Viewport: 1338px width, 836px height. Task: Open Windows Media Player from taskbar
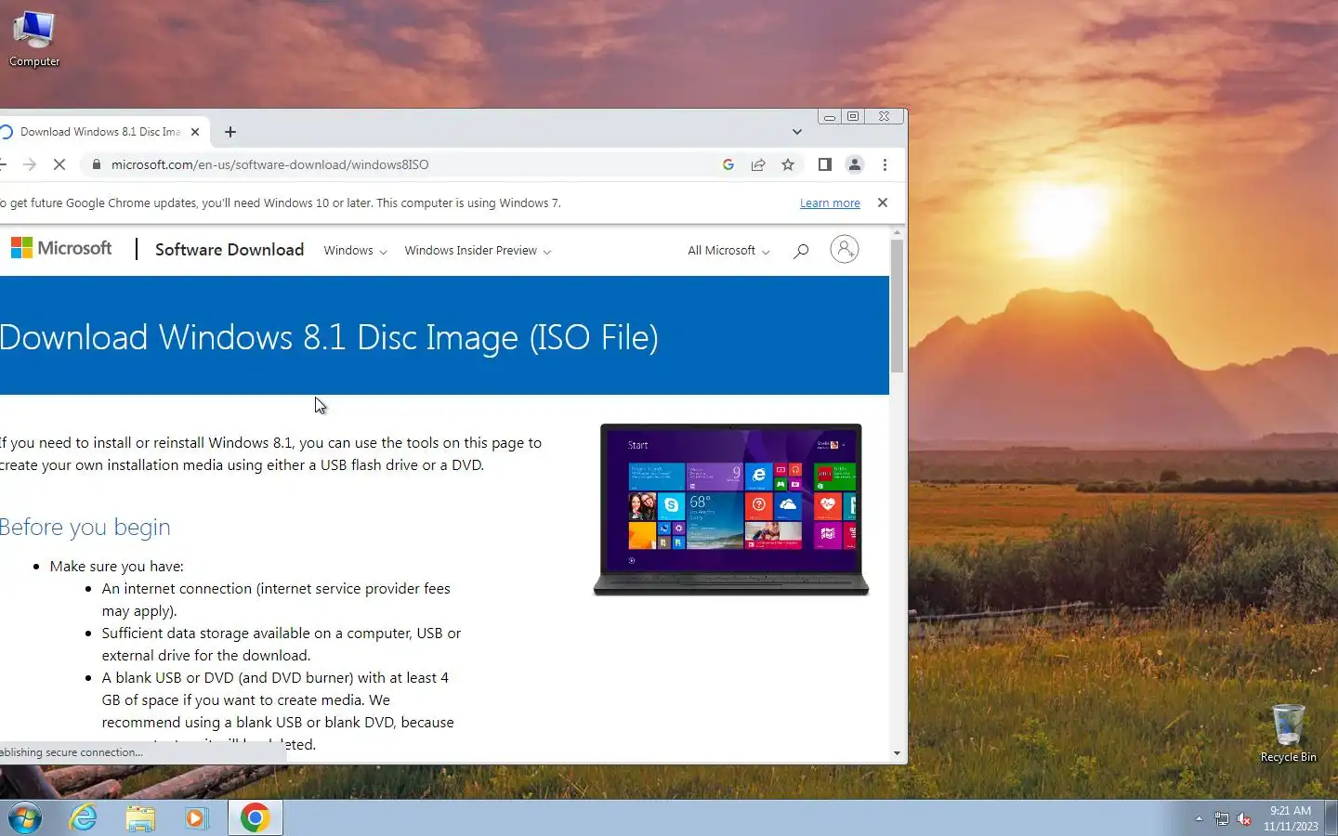197,817
